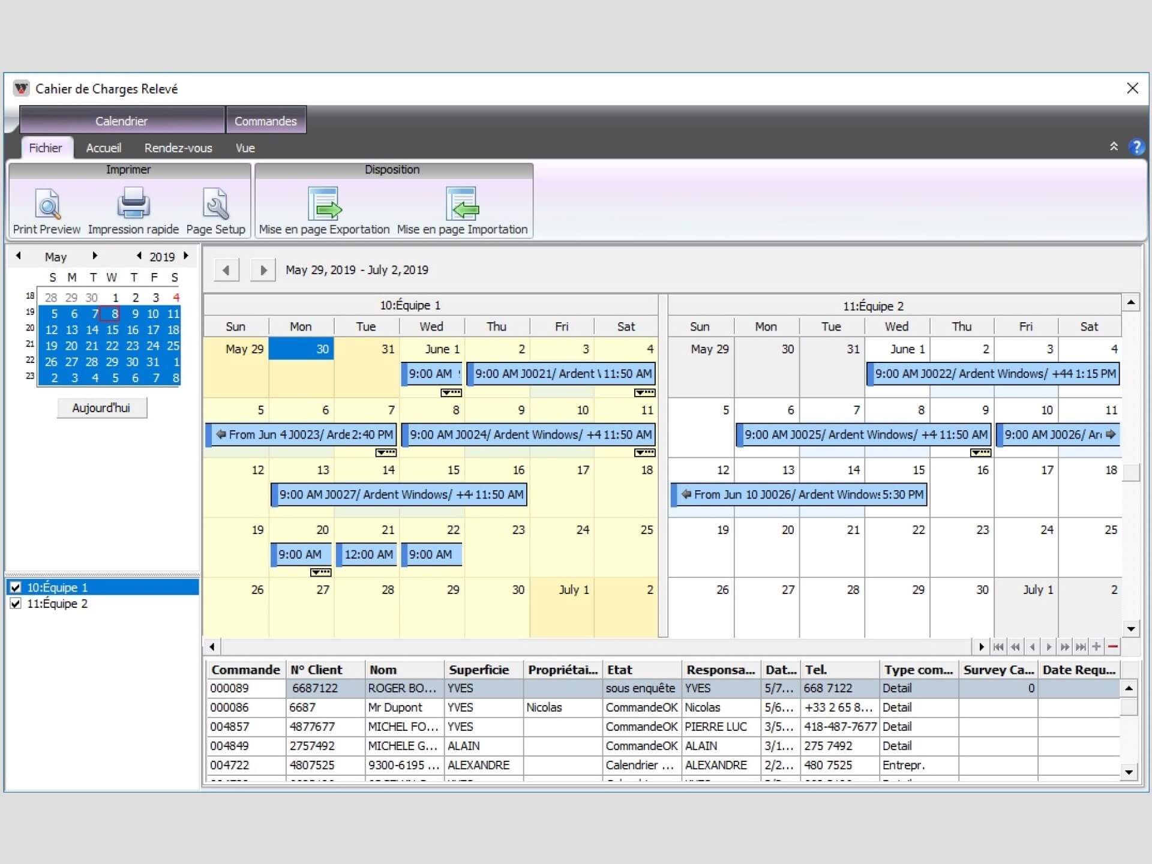1152x864 pixels.
Task: Select appointment From Jun 10 J0026
Action: point(799,494)
